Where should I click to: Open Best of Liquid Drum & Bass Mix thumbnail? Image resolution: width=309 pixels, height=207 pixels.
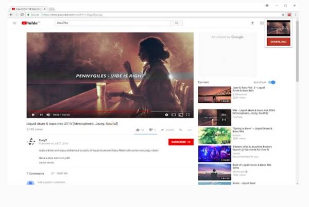[x=215, y=172]
